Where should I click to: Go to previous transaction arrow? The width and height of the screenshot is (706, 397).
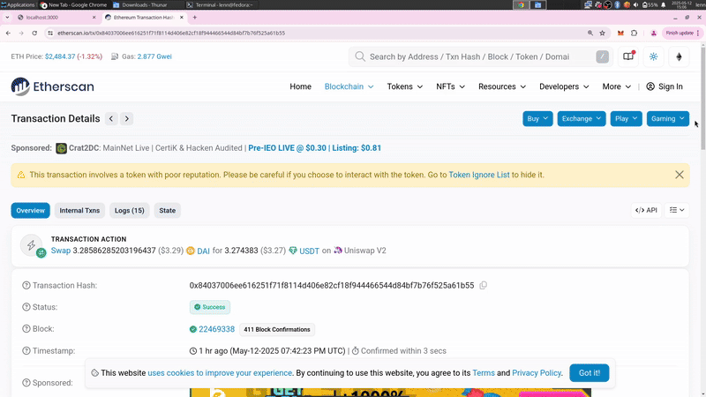tap(111, 119)
